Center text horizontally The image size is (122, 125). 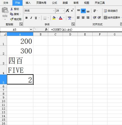pyautogui.click(x=83, y=17)
